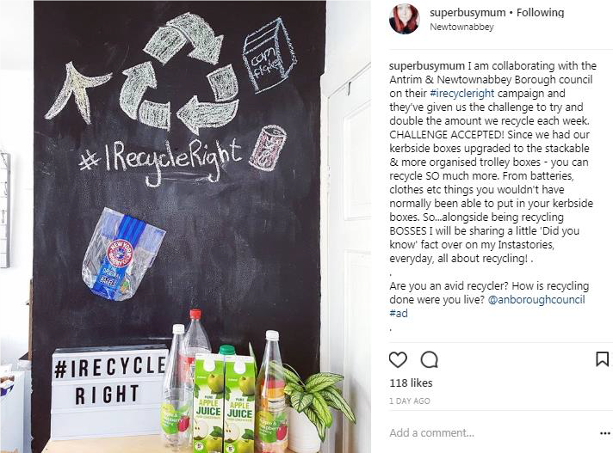Image resolution: width=613 pixels, height=453 pixels.
Task: Open the #ad hashtag
Action: point(399,313)
